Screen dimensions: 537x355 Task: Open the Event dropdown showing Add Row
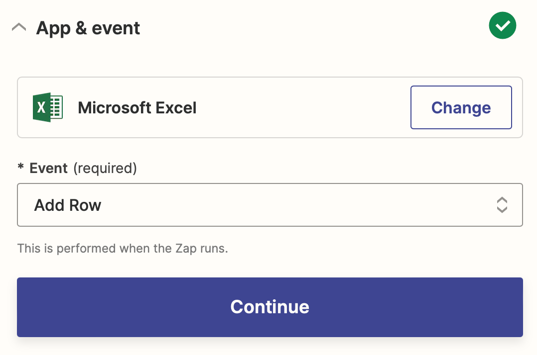tap(269, 205)
